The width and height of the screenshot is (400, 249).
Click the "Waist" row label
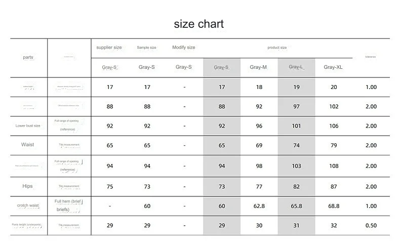tap(28, 145)
